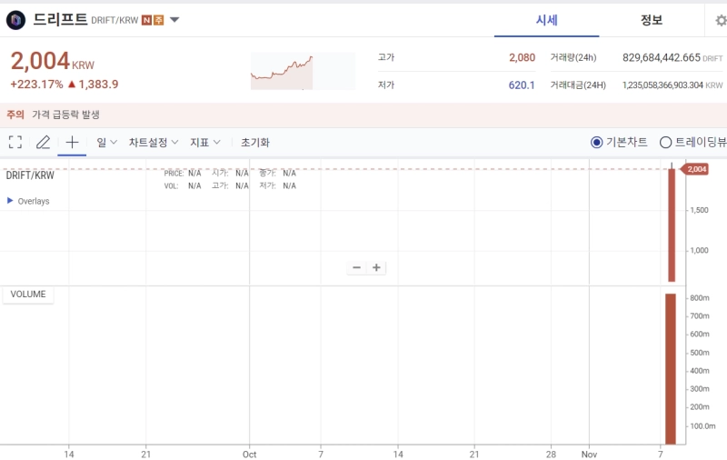Open the 일 interval dropdown

(106, 142)
